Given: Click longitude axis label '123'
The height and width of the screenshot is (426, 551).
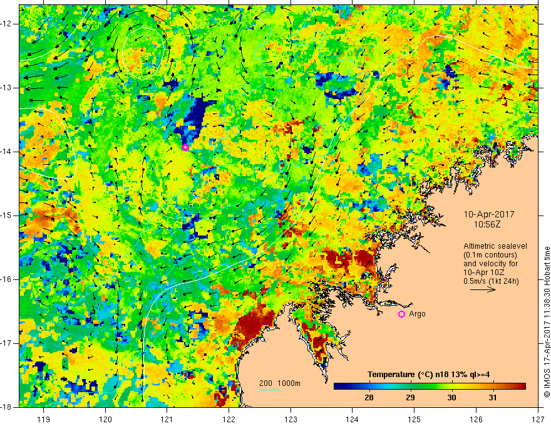Looking at the screenshot, I should pyautogui.click(x=291, y=419).
